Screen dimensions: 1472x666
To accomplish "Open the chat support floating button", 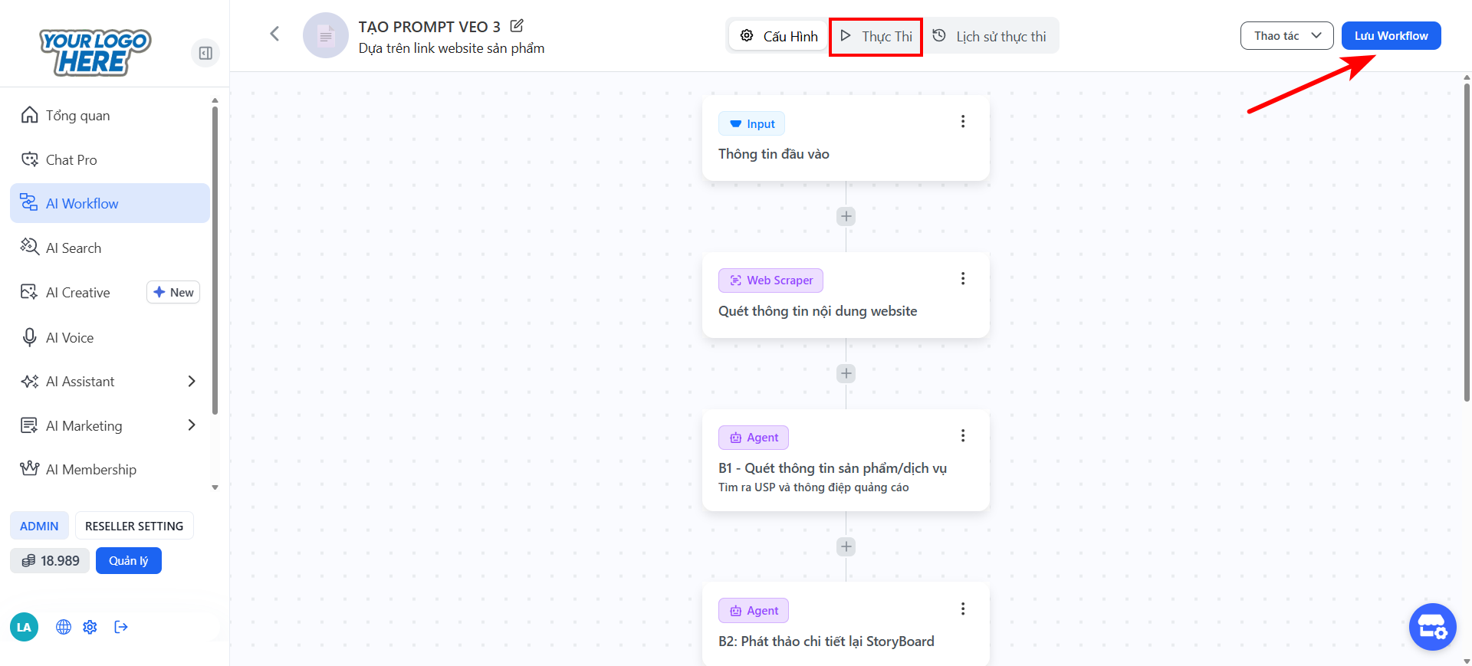I will click(1432, 627).
